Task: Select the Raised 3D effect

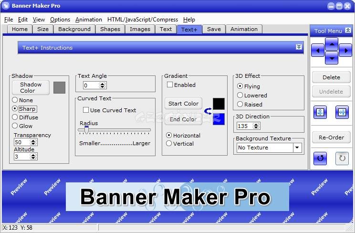Action: pos(240,104)
